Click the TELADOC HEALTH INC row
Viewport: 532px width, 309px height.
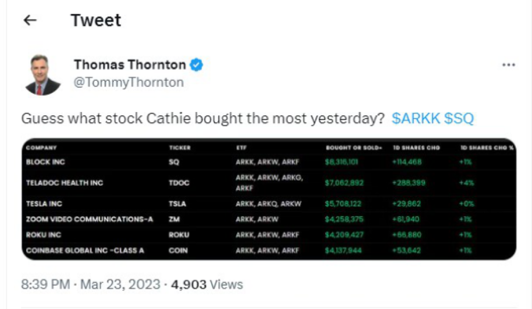[269, 183]
